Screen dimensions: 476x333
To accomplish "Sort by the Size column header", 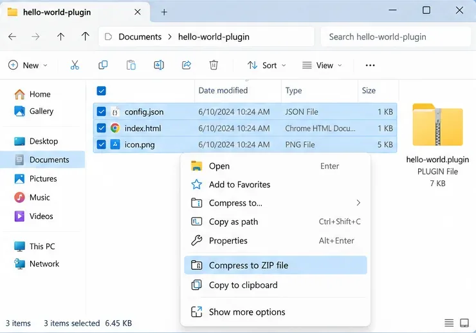I will click(x=369, y=90).
